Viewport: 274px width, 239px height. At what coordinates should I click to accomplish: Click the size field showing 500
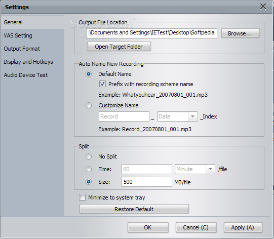147,182
